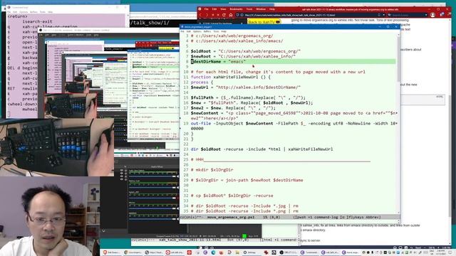Open Edge browser taskbar icon
Image resolution: width=456 pixels, height=256 pixels.
213,252
